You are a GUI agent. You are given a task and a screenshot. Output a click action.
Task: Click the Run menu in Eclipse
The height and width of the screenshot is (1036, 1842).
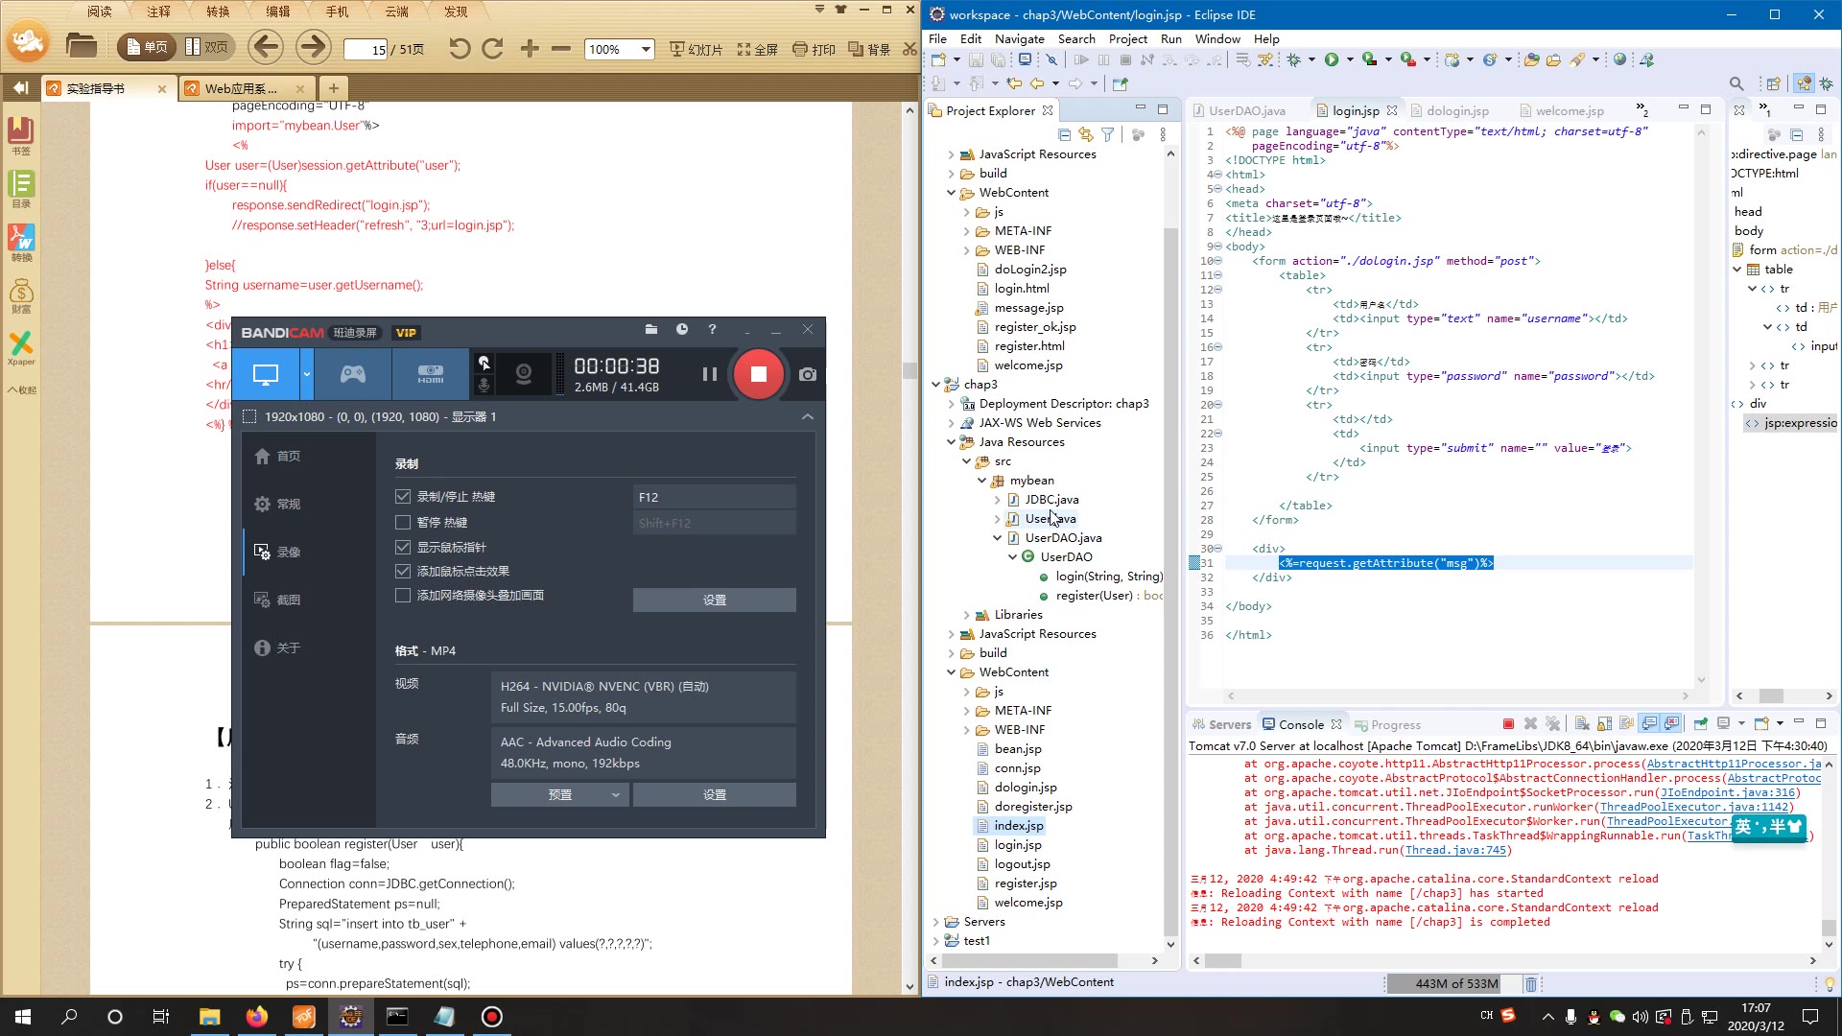coord(1170,38)
